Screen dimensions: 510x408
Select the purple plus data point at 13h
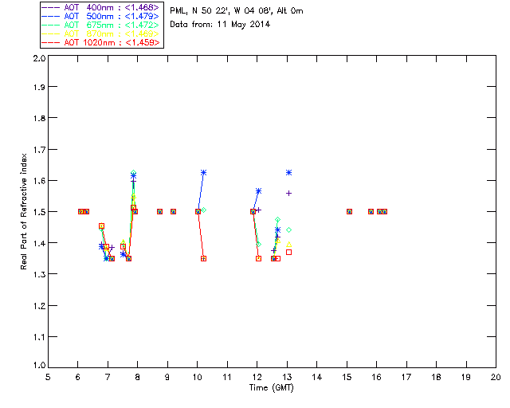(288, 194)
